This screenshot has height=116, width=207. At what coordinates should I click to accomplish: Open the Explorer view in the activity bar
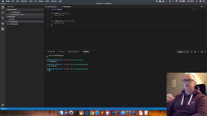(3, 7)
